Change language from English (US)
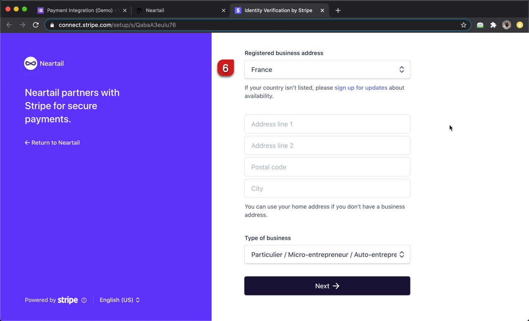The width and height of the screenshot is (529, 321). click(x=119, y=300)
